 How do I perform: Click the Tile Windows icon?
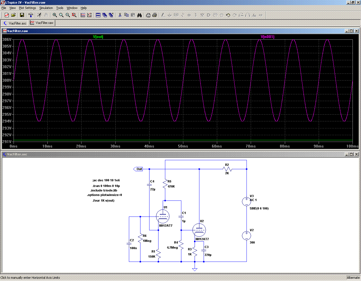click(98, 15)
